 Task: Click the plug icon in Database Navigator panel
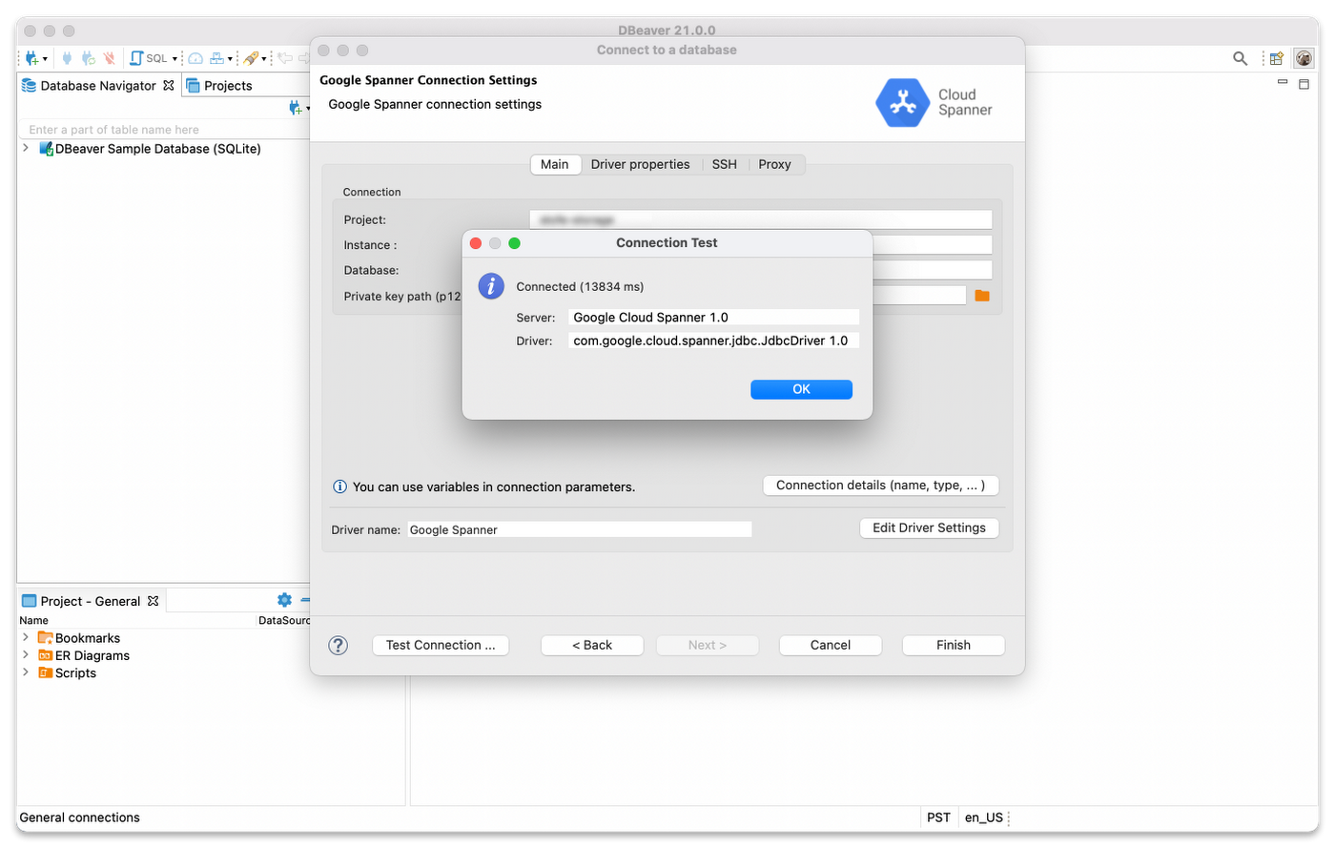click(x=295, y=109)
